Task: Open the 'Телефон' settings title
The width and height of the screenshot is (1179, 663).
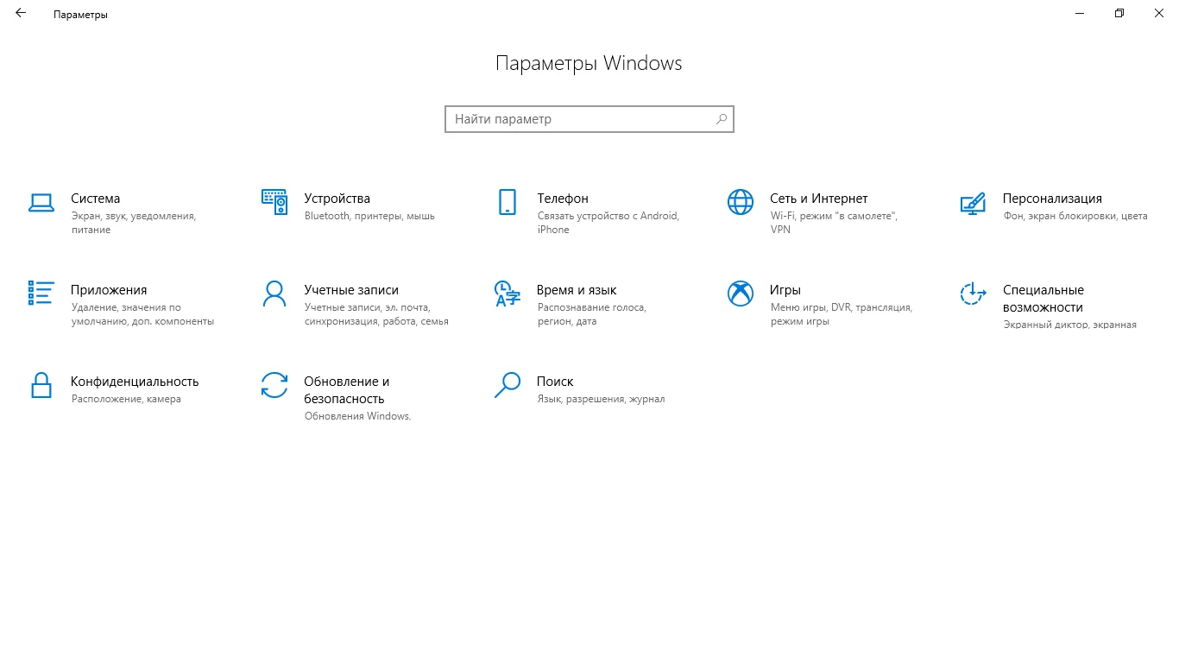Action: pos(563,199)
